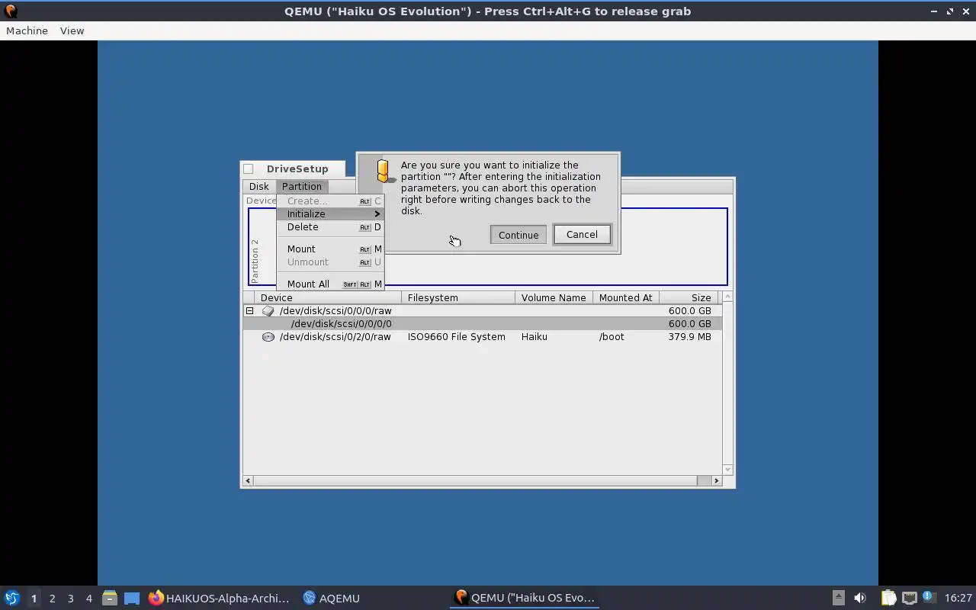Open the notification tray icon with badge
The image size is (976, 610).
929,597
